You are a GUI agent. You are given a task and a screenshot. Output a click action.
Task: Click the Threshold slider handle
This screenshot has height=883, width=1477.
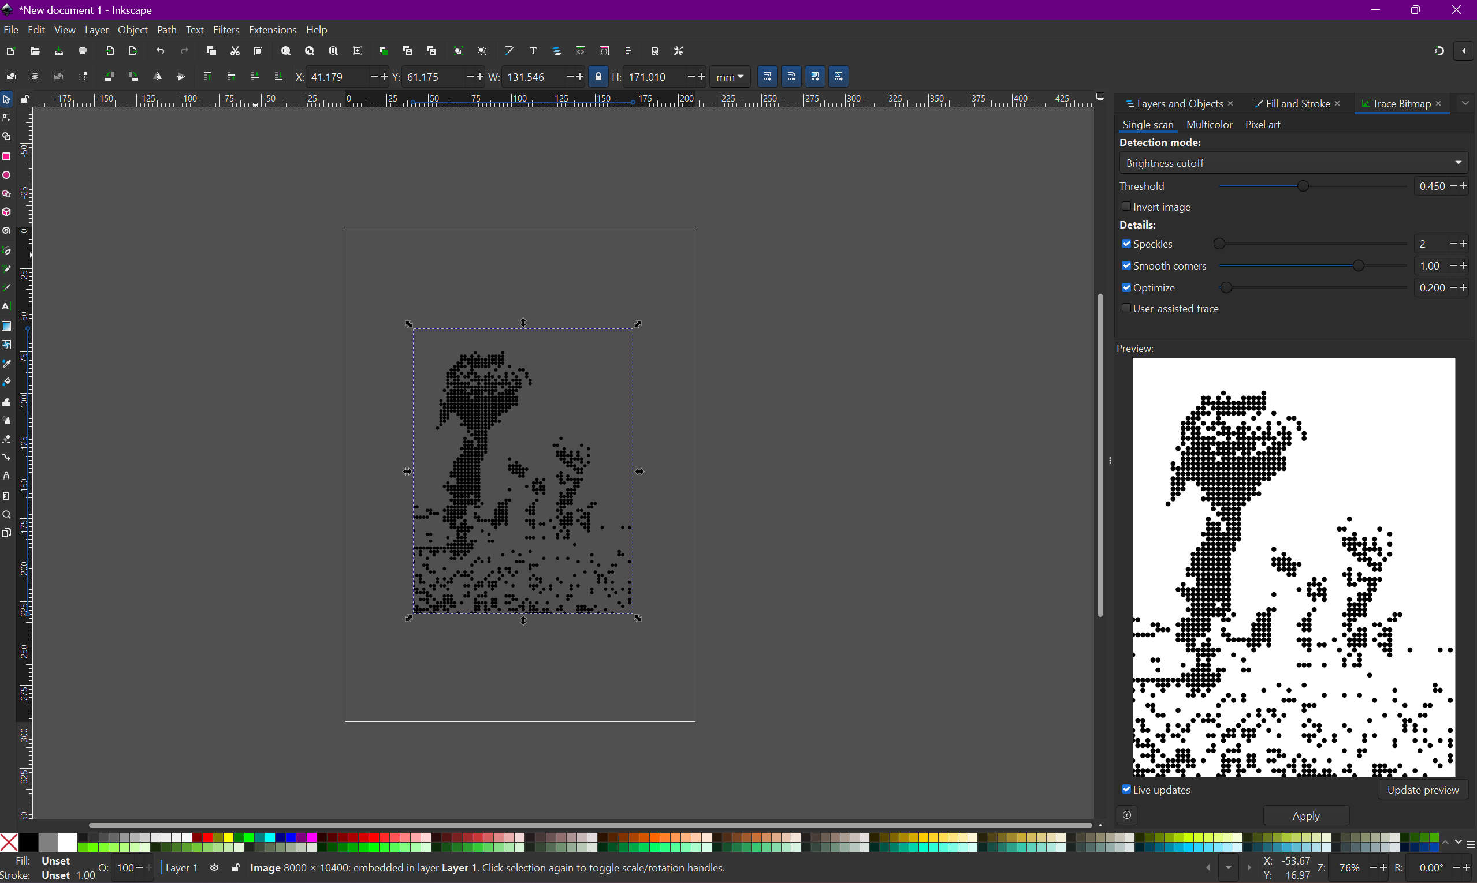point(1303,186)
